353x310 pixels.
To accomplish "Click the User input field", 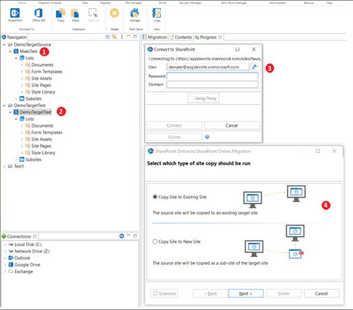I will click(208, 67).
